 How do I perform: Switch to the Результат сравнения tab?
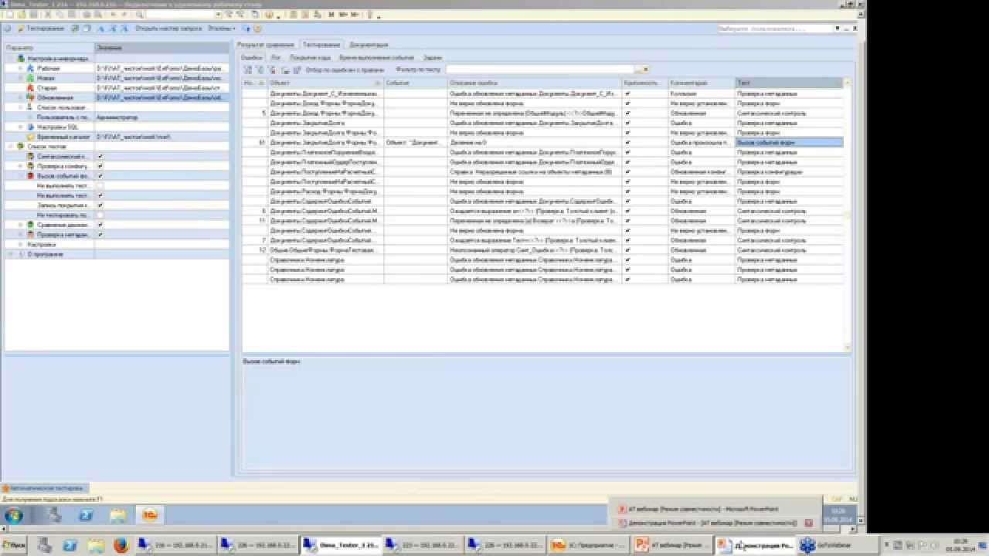(x=266, y=46)
